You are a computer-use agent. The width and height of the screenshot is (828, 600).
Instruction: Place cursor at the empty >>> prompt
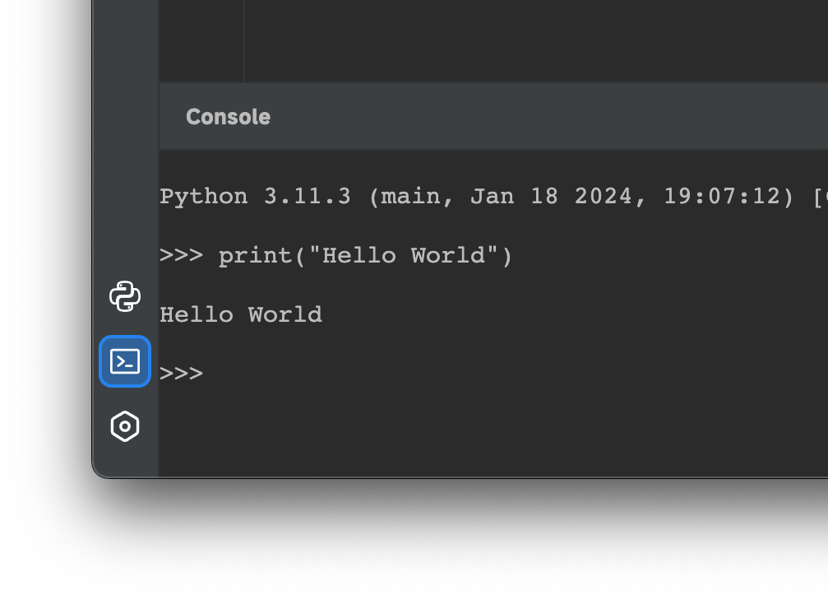point(181,374)
